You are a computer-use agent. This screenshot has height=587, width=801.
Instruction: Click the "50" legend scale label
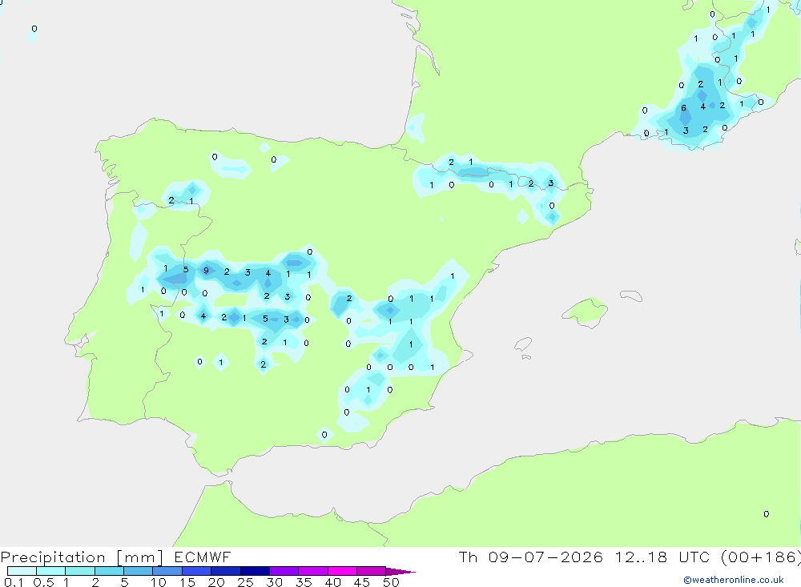(392, 582)
